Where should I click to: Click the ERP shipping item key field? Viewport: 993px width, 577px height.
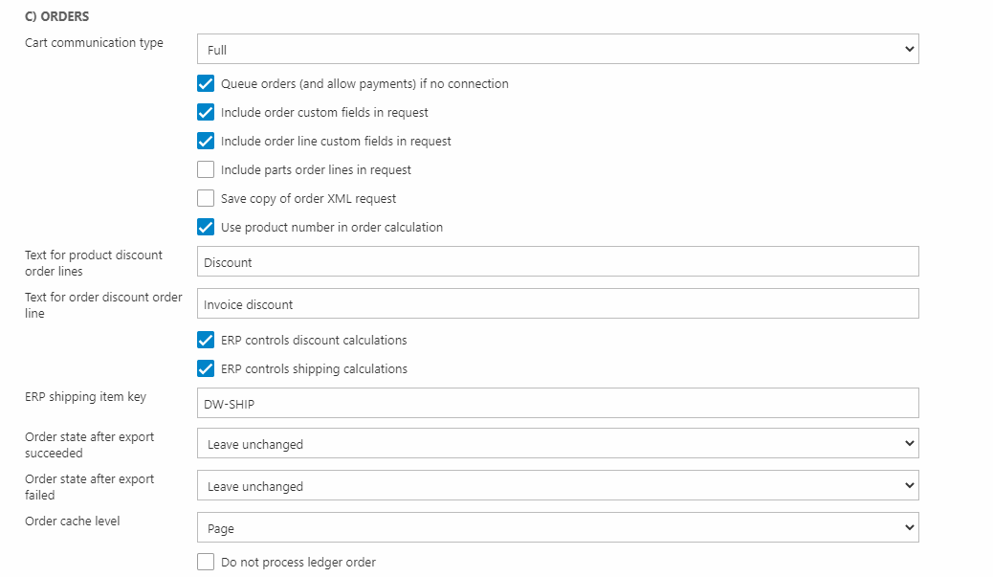point(557,404)
